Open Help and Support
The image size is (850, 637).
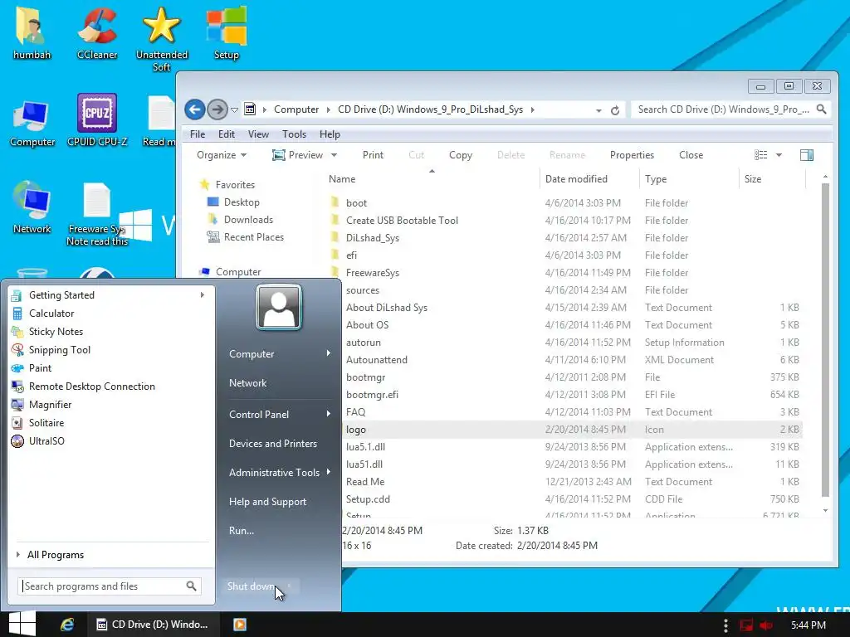[x=268, y=502]
